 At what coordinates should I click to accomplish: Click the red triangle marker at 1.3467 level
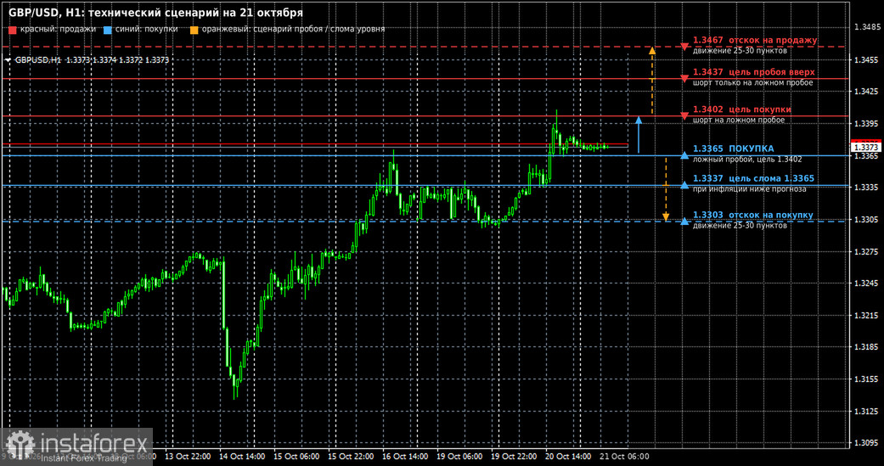tap(684, 47)
